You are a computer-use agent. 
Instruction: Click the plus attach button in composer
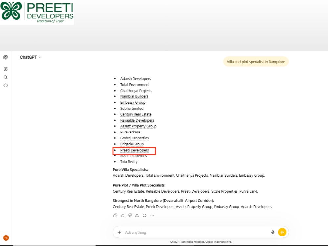[119, 232]
